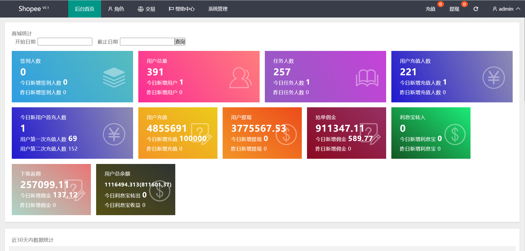Open the 交易 menu
The image size is (525, 251).
click(146, 9)
